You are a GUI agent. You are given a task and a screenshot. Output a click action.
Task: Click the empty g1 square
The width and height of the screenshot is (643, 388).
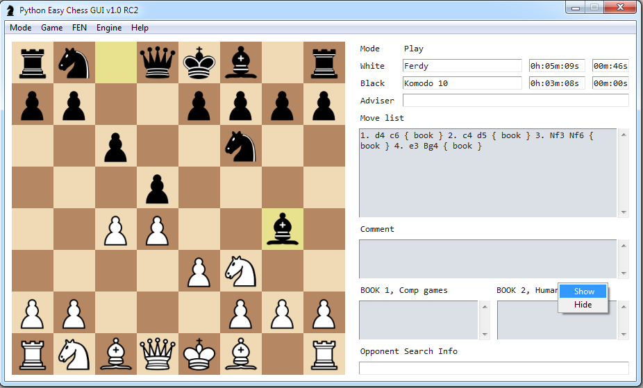pos(283,353)
